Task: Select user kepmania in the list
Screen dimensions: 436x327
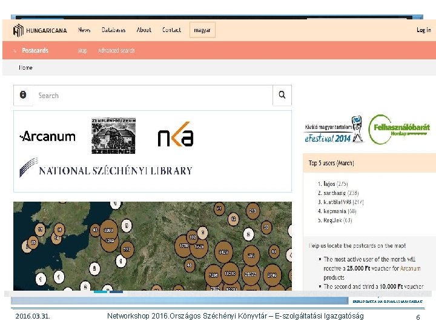Action: tap(335, 211)
